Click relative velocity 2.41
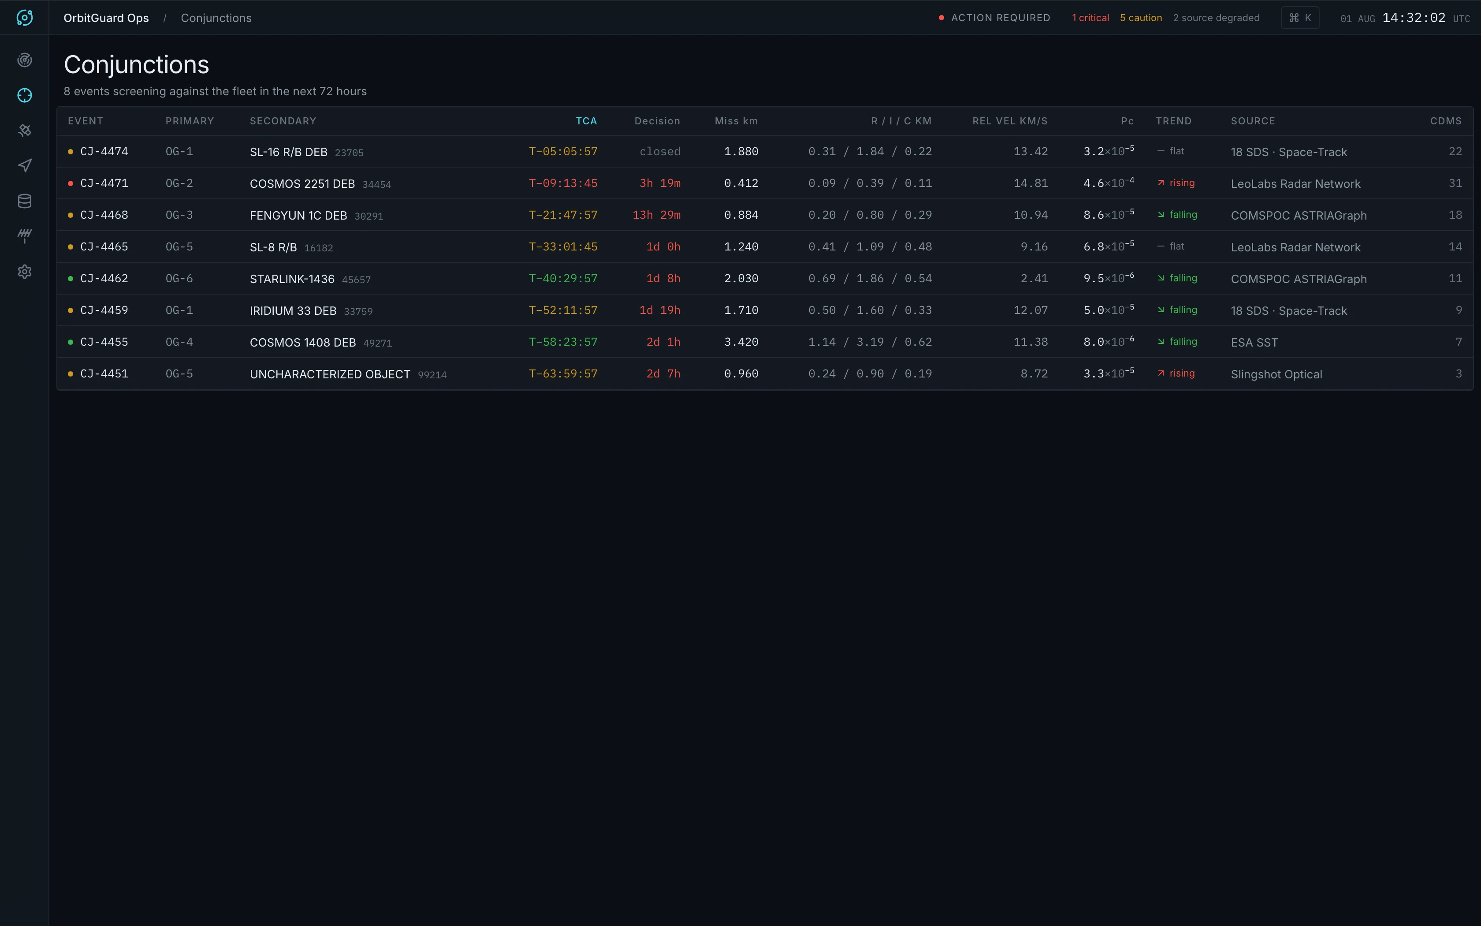This screenshot has height=926, width=1481. pos(1034,279)
